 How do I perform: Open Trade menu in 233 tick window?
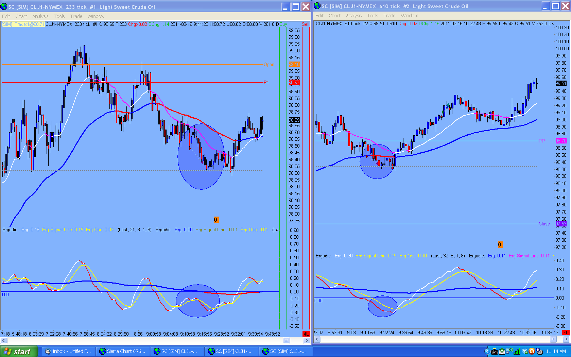click(x=76, y=16)
